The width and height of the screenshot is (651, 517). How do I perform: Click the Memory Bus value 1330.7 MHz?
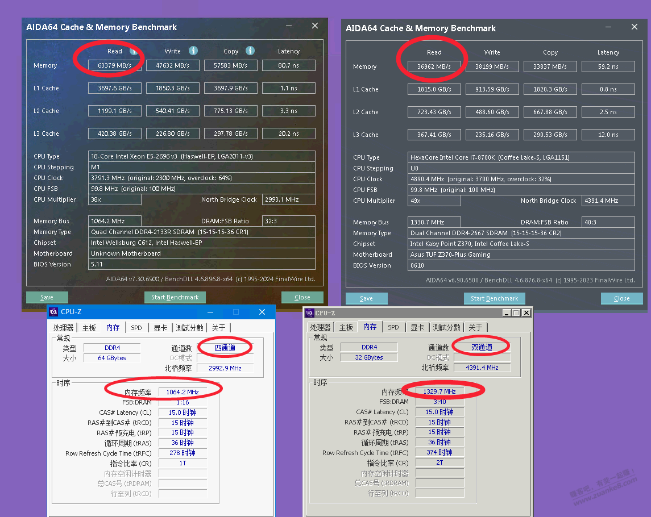point(434,222)
